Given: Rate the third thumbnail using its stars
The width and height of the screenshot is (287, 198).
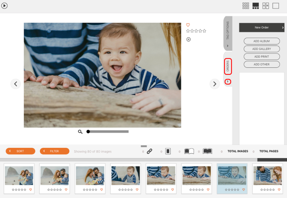Looking at the screenshot, I should [90, 190].
